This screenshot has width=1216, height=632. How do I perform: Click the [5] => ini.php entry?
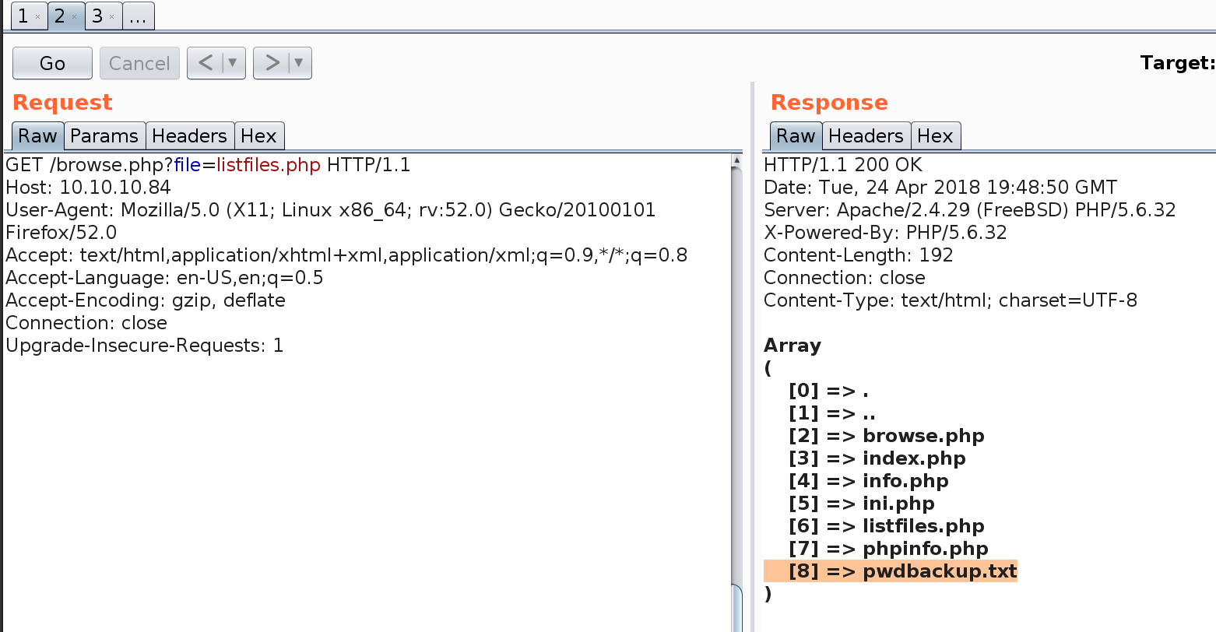(861, 504)
